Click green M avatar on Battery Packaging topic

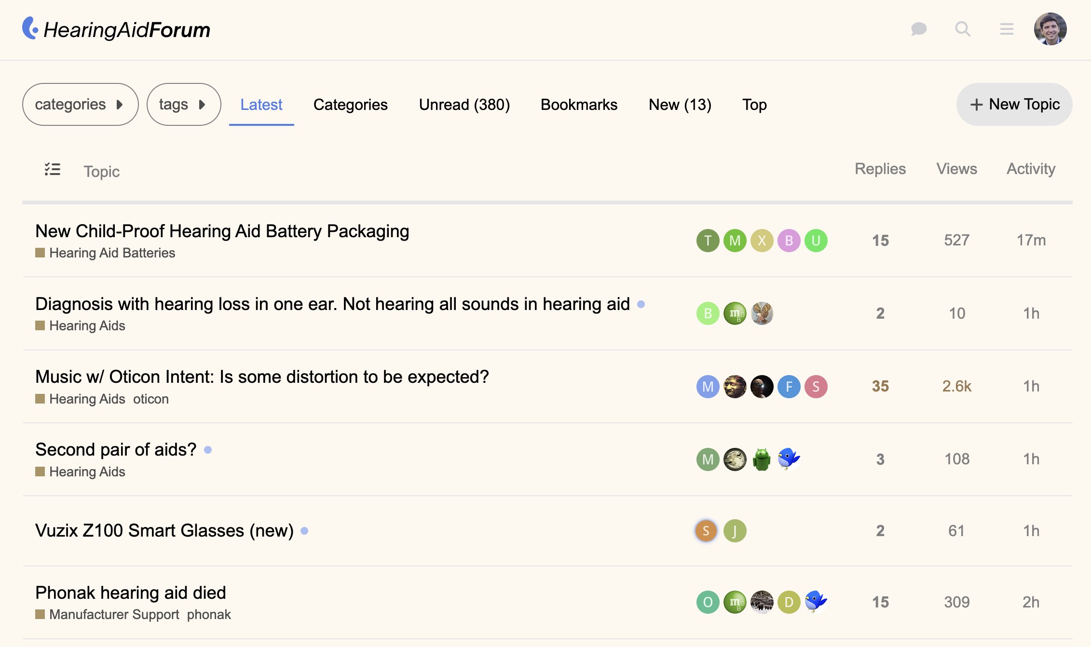pyautogui.click(x=735, y=241)
